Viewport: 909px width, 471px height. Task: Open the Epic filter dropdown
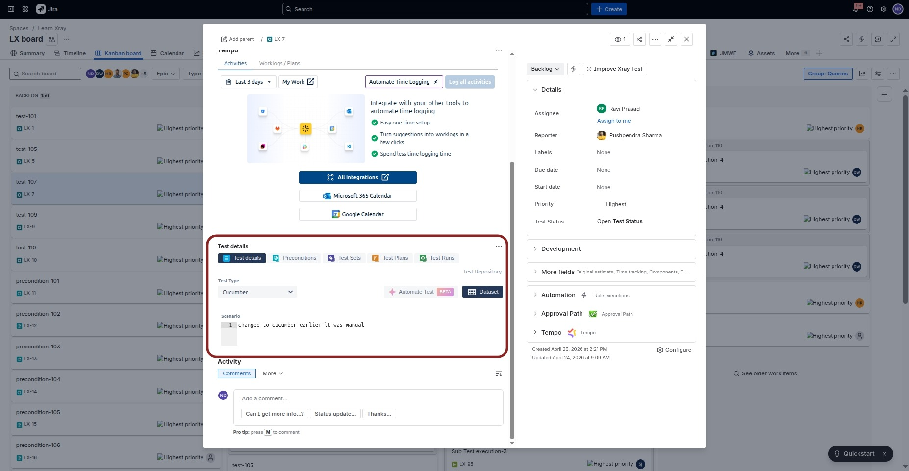tap(166, 74)
